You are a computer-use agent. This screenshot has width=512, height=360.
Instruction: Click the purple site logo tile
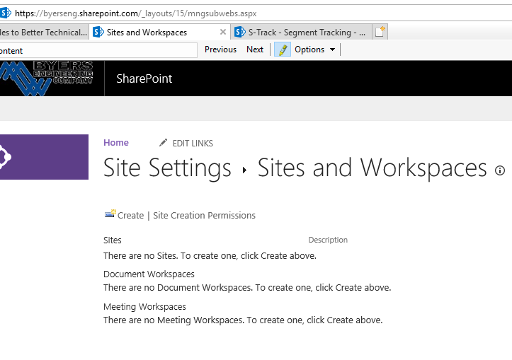point(42,156)
